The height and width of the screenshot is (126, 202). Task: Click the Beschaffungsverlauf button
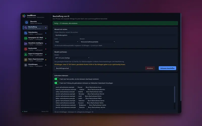pos(62,68)
